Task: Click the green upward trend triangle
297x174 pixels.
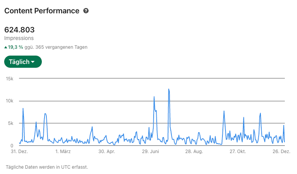Action: coord(6,48)
